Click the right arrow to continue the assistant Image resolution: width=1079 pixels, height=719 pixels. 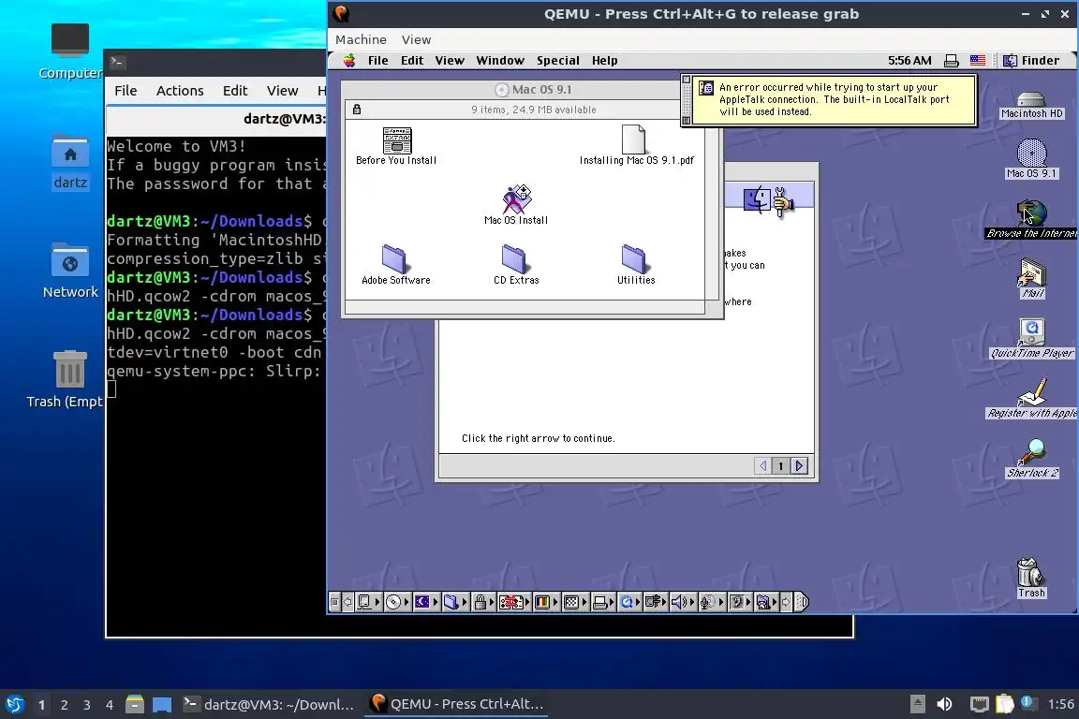click(799, 466)
